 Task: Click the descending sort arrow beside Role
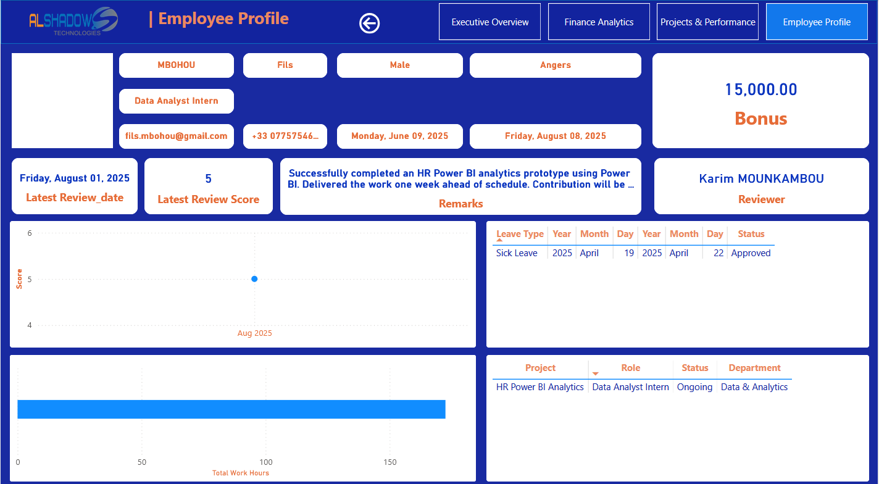[x=596, y=373]
